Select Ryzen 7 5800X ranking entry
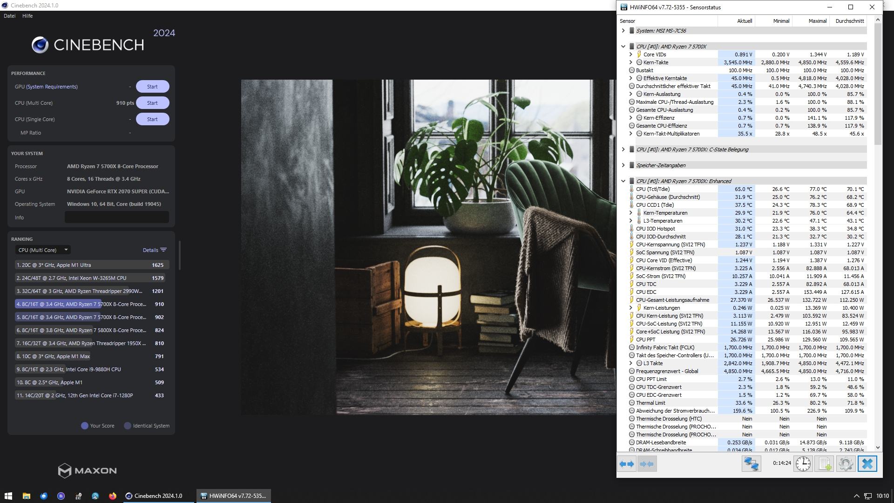This screenshot has width=894, height=503. pyautogui.click(x=92, y=330)
